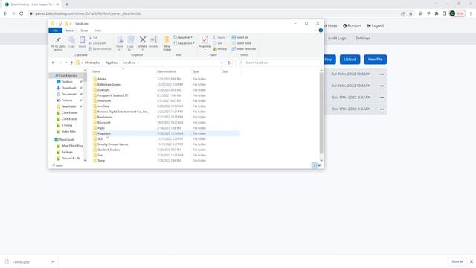Create a New folder from the ribbon
Viewport: 476px width, 268px height.
[x=167, y=43]
